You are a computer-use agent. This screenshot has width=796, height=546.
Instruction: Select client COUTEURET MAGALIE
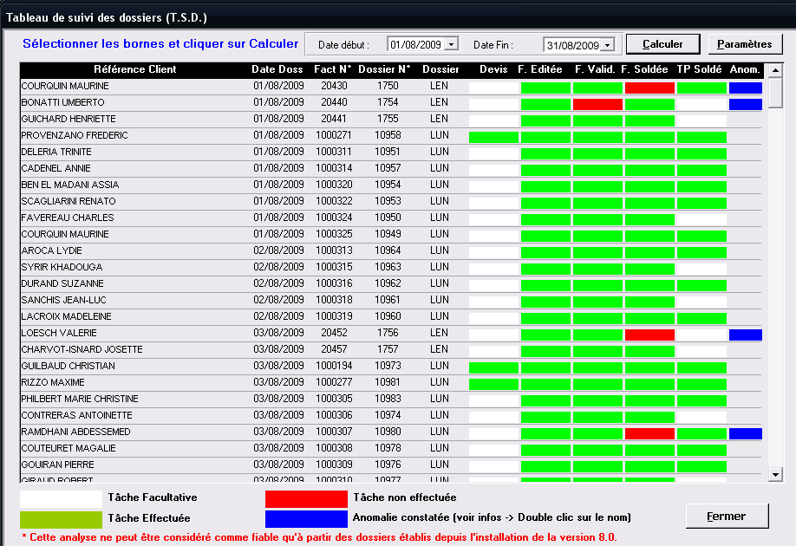(x=69, y=448)
